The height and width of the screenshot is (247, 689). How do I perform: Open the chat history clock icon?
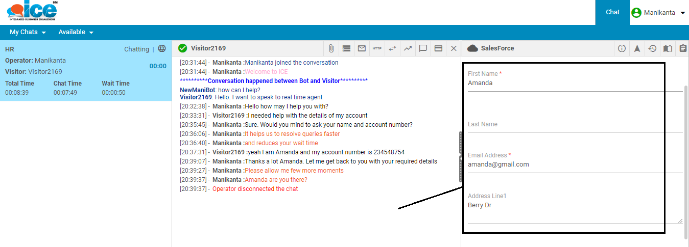(x=652, y=48)
